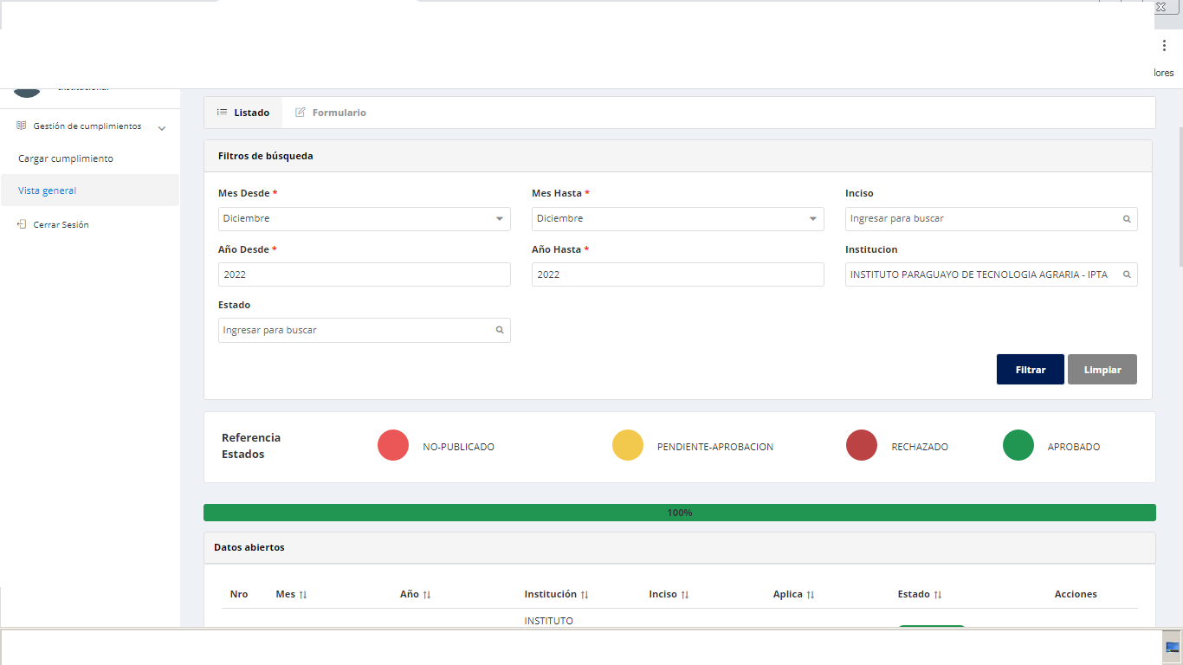Open Cargar cumplimiento in sidebar
Image resolution: width=1183 pixels, height=665 pixels.
coord(66,158)
